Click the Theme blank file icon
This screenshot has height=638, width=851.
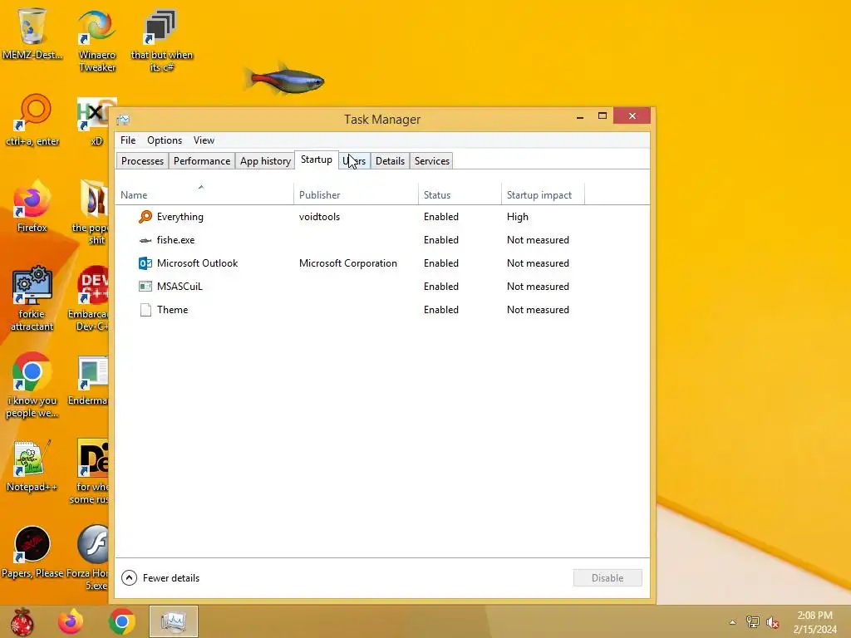pos(145,310)
